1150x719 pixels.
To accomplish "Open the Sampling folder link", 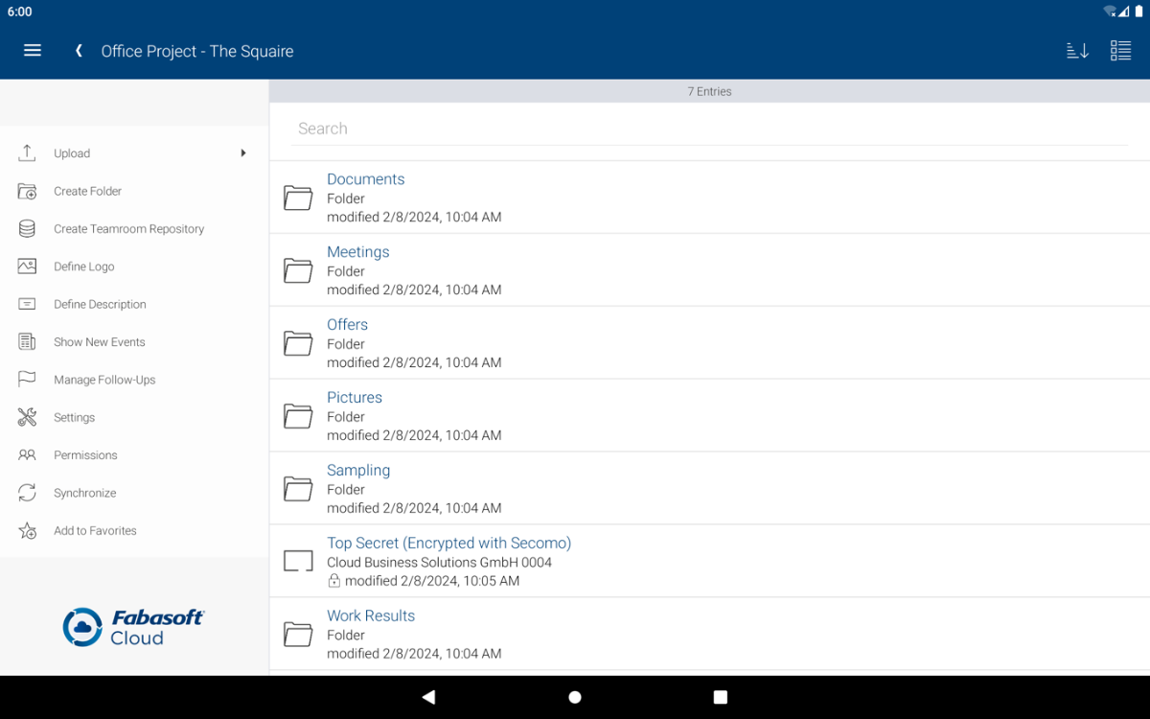I will point(358,471).
